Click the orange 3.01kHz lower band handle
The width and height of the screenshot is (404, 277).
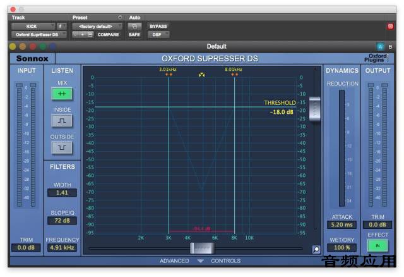(169, 75)
